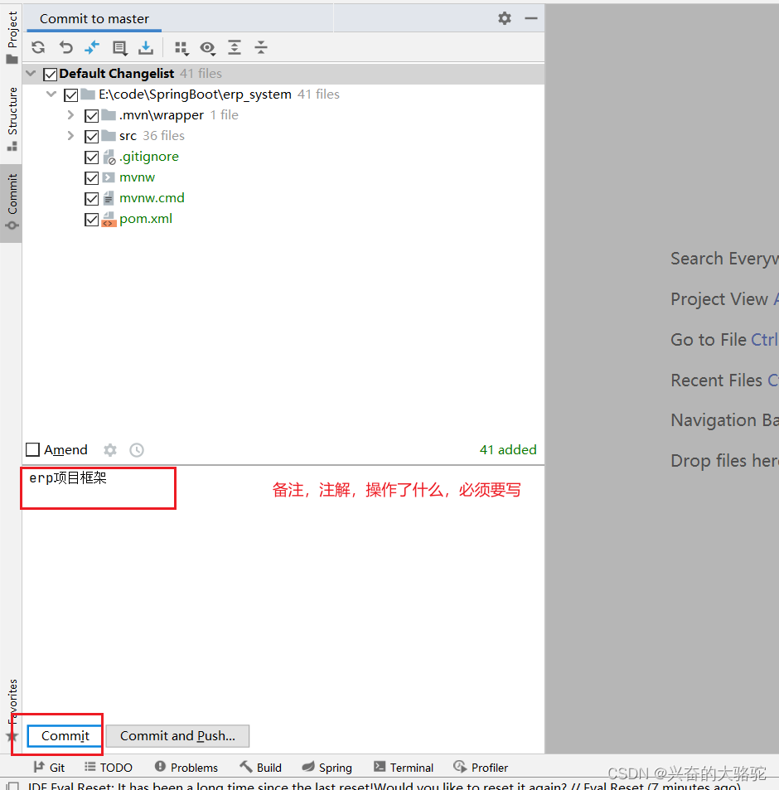
Task: Open the TODO tool window
Action: [x=108, y=767]
